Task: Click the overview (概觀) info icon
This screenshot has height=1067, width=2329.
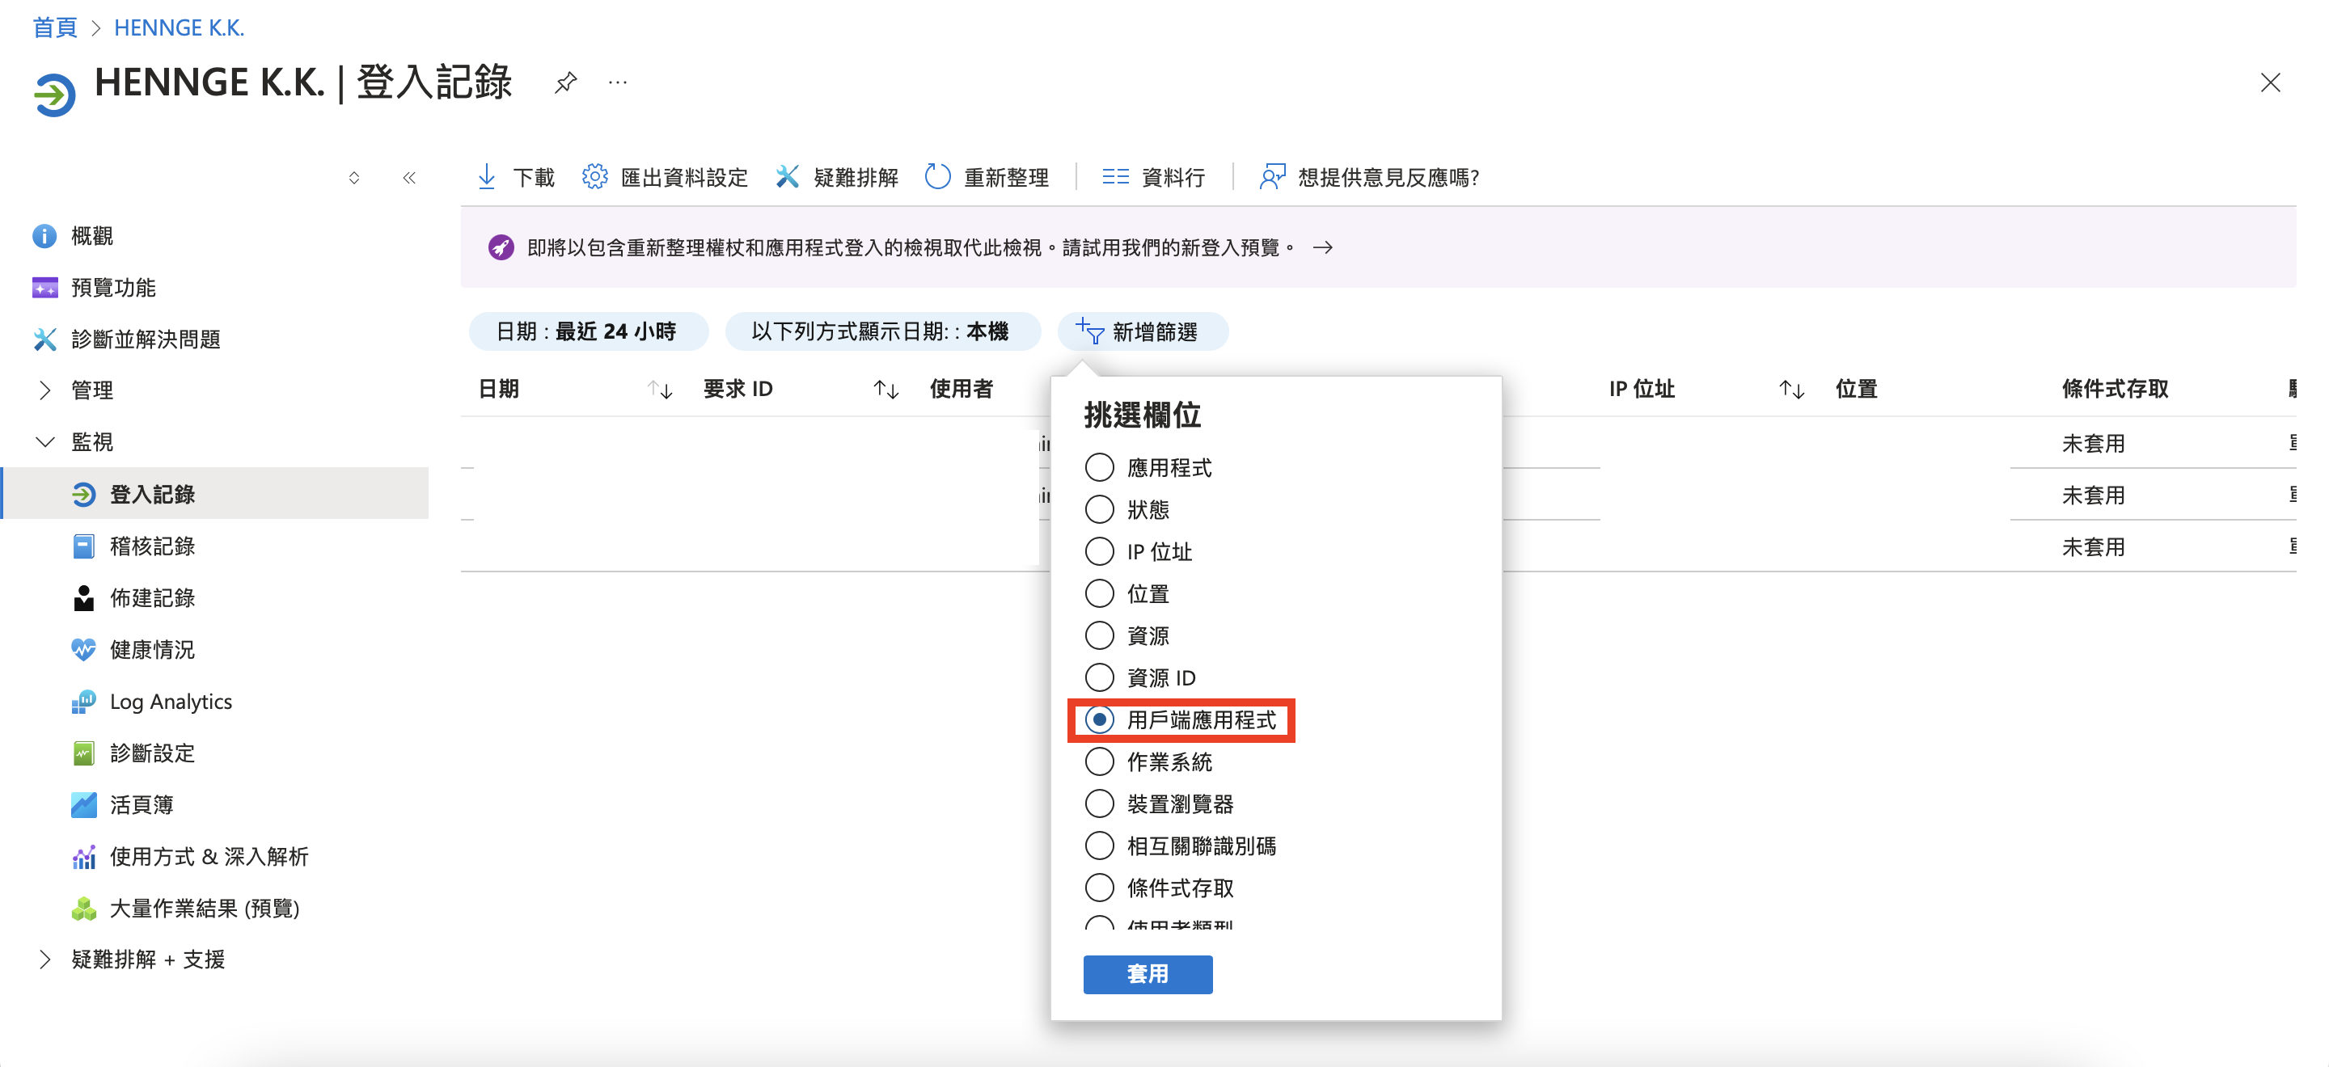Action: pyautogui.click(x=44, y=236)
